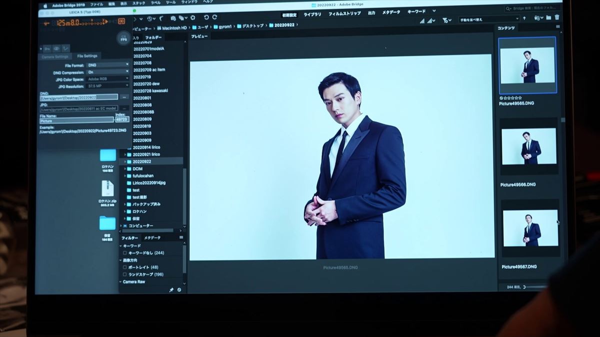Screen dimensions: 600x337
Task: Rotate 90 degrees counterclockwise
Action: point(206,18)
